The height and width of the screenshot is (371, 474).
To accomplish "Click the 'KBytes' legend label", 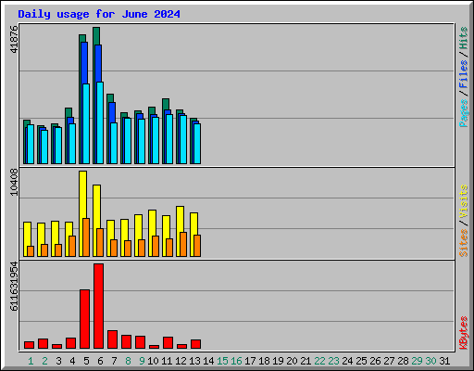I will pos(464,333).
